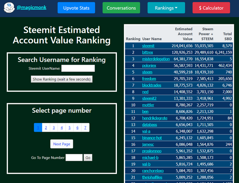Click the value 8,780,267 for mottler
Viewport: 239px width, 183px height.
[184, 105]
